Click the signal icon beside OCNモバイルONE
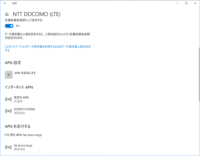This screenshot has height=156, width=200. coord(8,111)
